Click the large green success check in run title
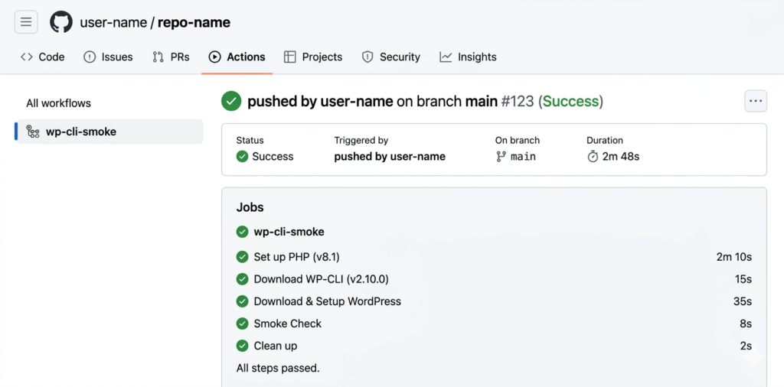The image size is (784, 387). (x=231, y=102)
